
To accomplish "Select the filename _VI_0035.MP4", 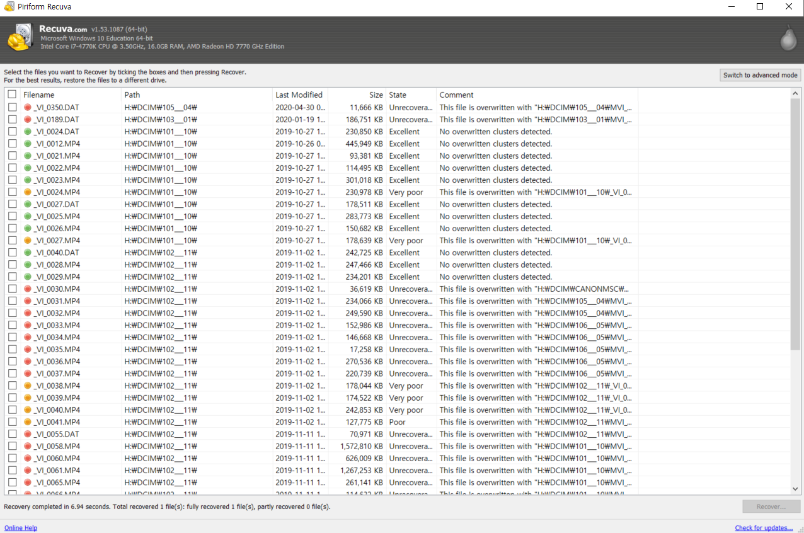I will pos(57,350).
